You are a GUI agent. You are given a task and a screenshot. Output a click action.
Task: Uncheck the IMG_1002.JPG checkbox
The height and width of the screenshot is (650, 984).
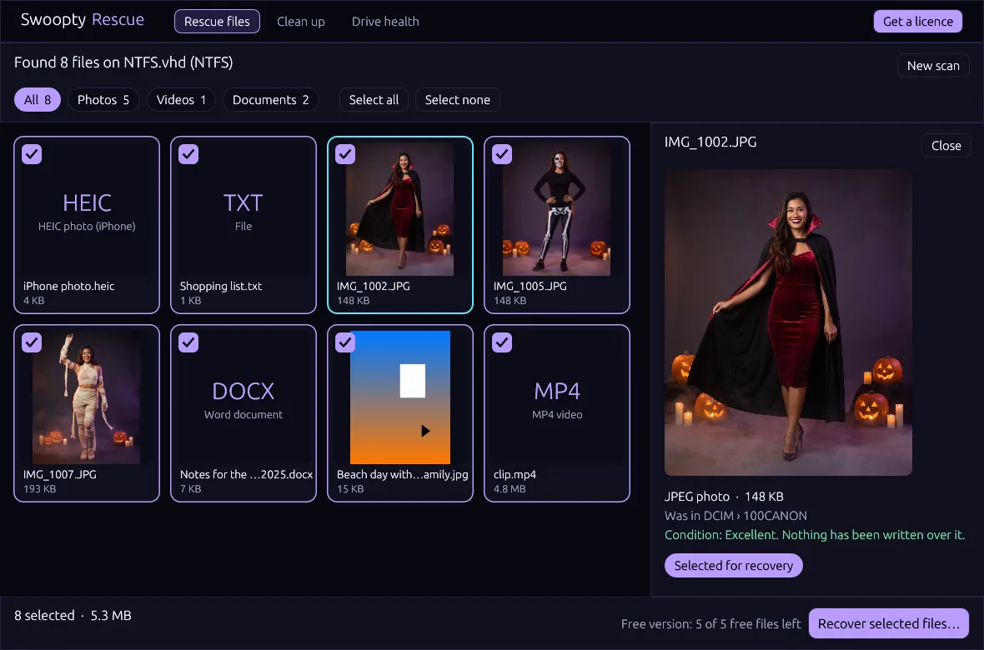pos(346,154)
